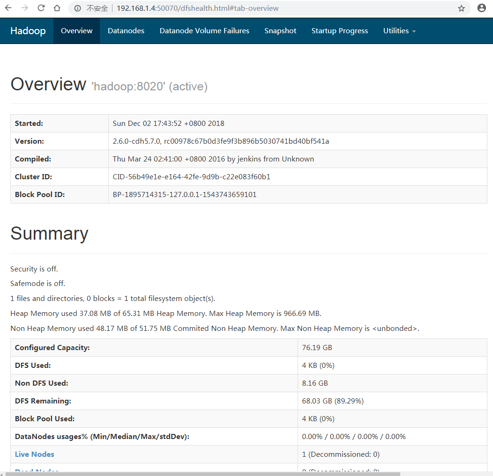Click the site info not-secure icon

(77, 8)
